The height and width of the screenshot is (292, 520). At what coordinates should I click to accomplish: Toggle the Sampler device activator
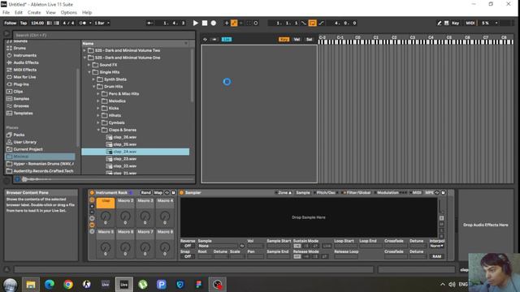[181, 192]
